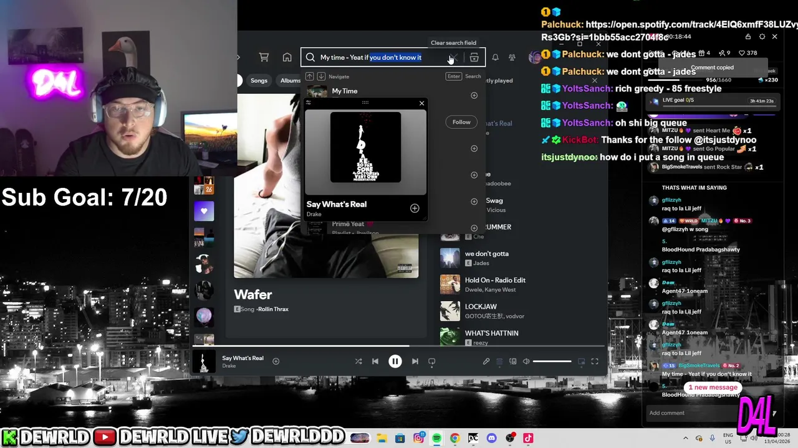Image resolution: width=798 pixels, height=448 pixels.
Task: Clear the Spotify search field
Action: (x=454, y=57)
